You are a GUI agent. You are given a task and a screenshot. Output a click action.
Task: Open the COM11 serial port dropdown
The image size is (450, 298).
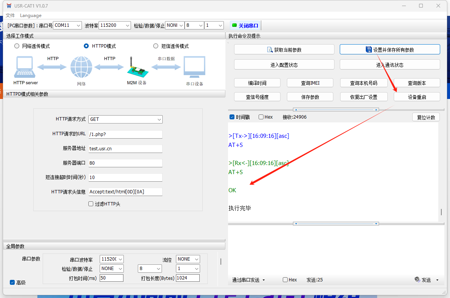pyautogui.click(x=67, y=25)
